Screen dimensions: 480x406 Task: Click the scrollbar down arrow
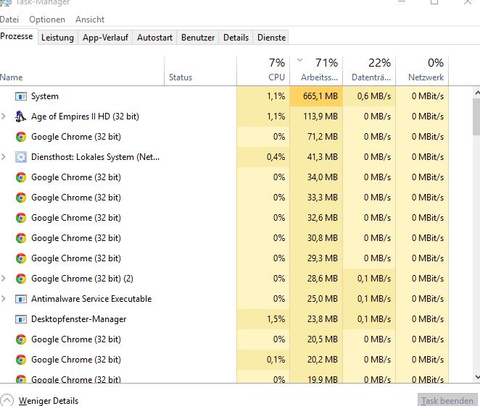point(477,377)
